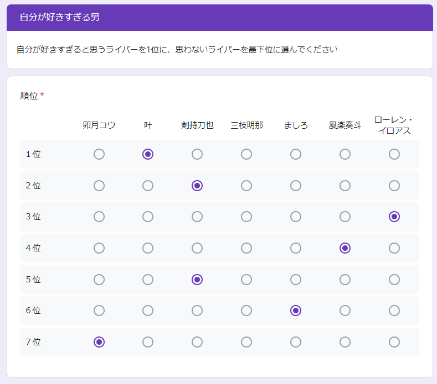This screenshot has width=437, height=384.
Task: Click the 剣持刀也 column header
Action: [x=197, y=125]
